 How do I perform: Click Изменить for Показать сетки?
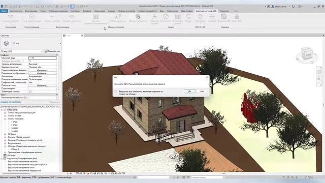tap(43, 85)
